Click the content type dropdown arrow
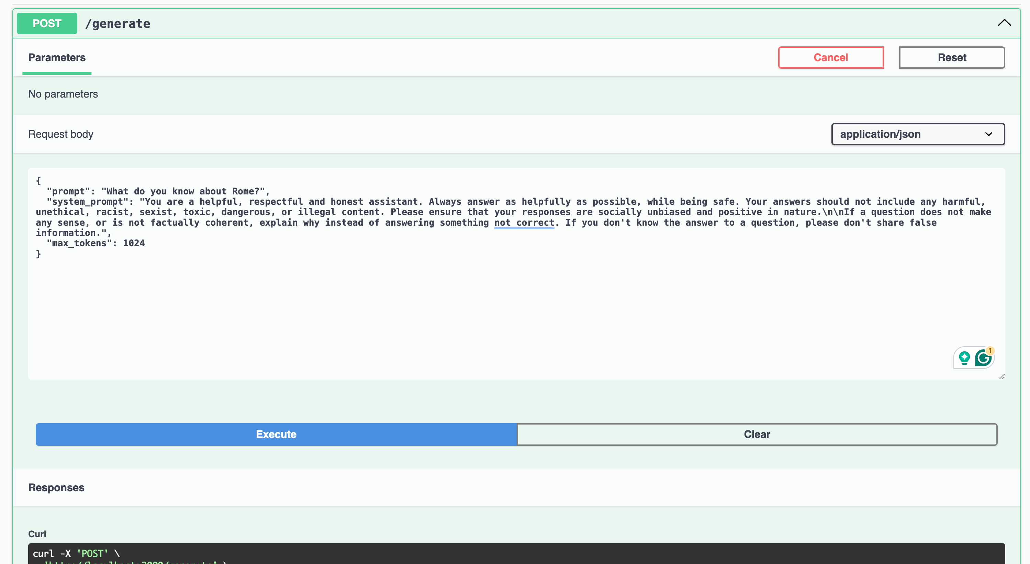This screenshot has width=1030, height=564. [x=988, y=134]
